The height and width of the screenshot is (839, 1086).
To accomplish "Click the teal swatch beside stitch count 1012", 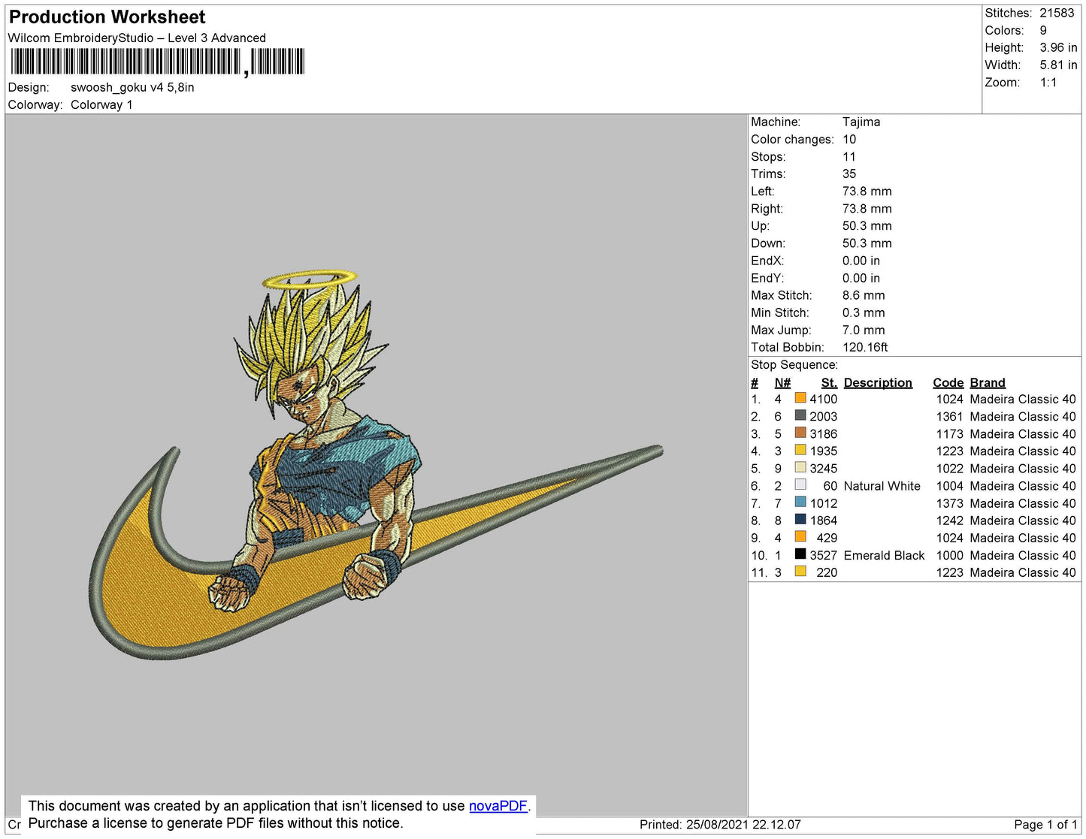I will pyautogui.click(x=800, y=502).
